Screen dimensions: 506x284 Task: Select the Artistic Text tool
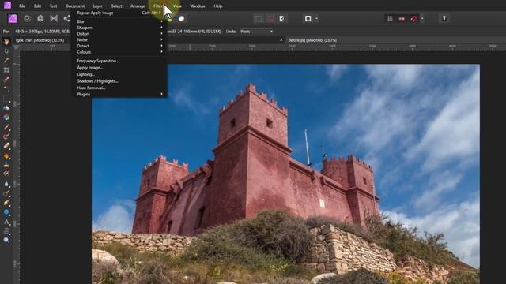(6, 222)
